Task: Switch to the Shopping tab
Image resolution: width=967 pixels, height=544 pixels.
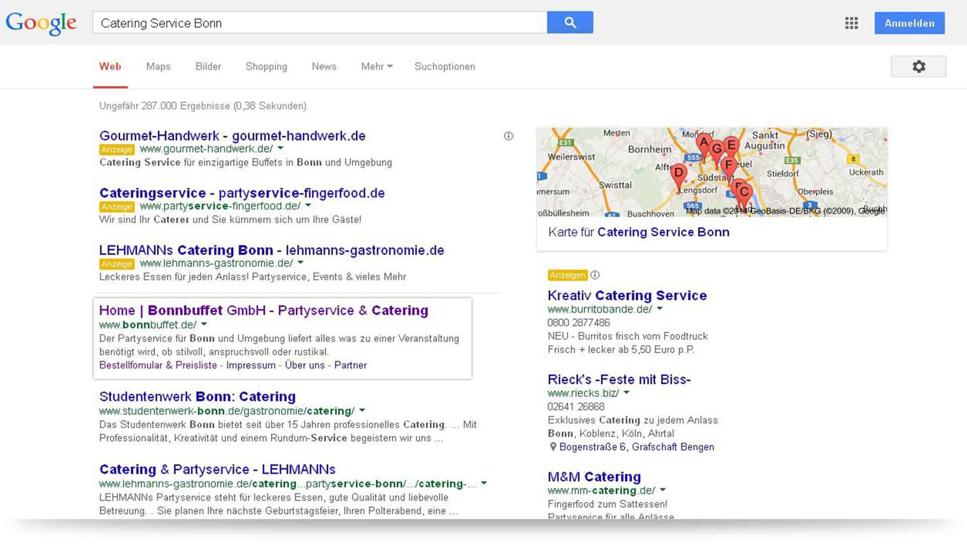Action: 266,66
